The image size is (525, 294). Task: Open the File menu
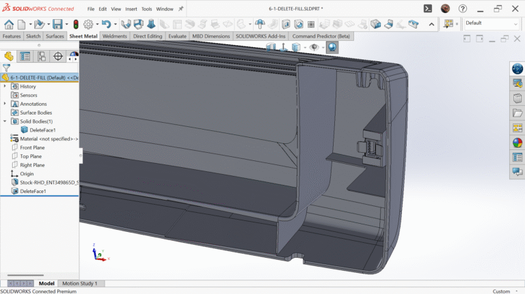91,9
